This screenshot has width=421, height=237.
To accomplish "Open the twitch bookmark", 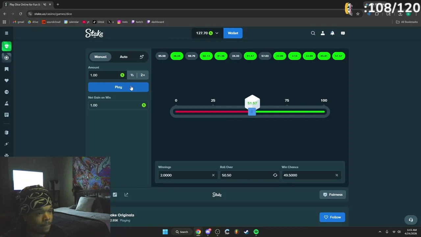I will point(137,22).
